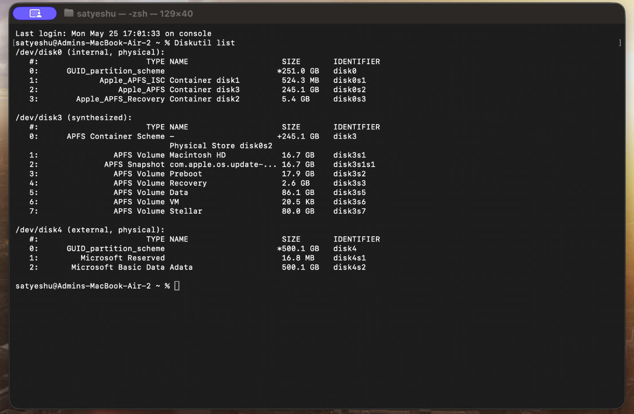Click 'Apple_APFS_Recovery' type entry
The width and height of the screenshot is (634, 414).
coord(120,99)
